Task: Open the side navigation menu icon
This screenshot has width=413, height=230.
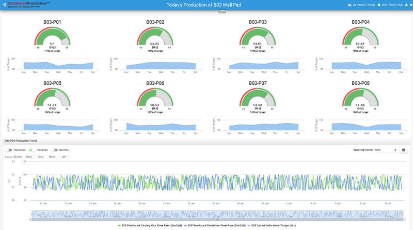Action: [x=4, y=5]
